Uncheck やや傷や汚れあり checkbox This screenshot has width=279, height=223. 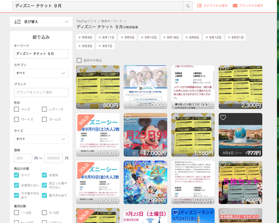coord(16,195)
